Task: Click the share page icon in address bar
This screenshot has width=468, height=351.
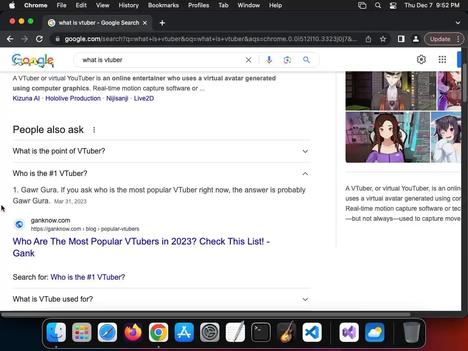Action: click(x=368, y=39)
